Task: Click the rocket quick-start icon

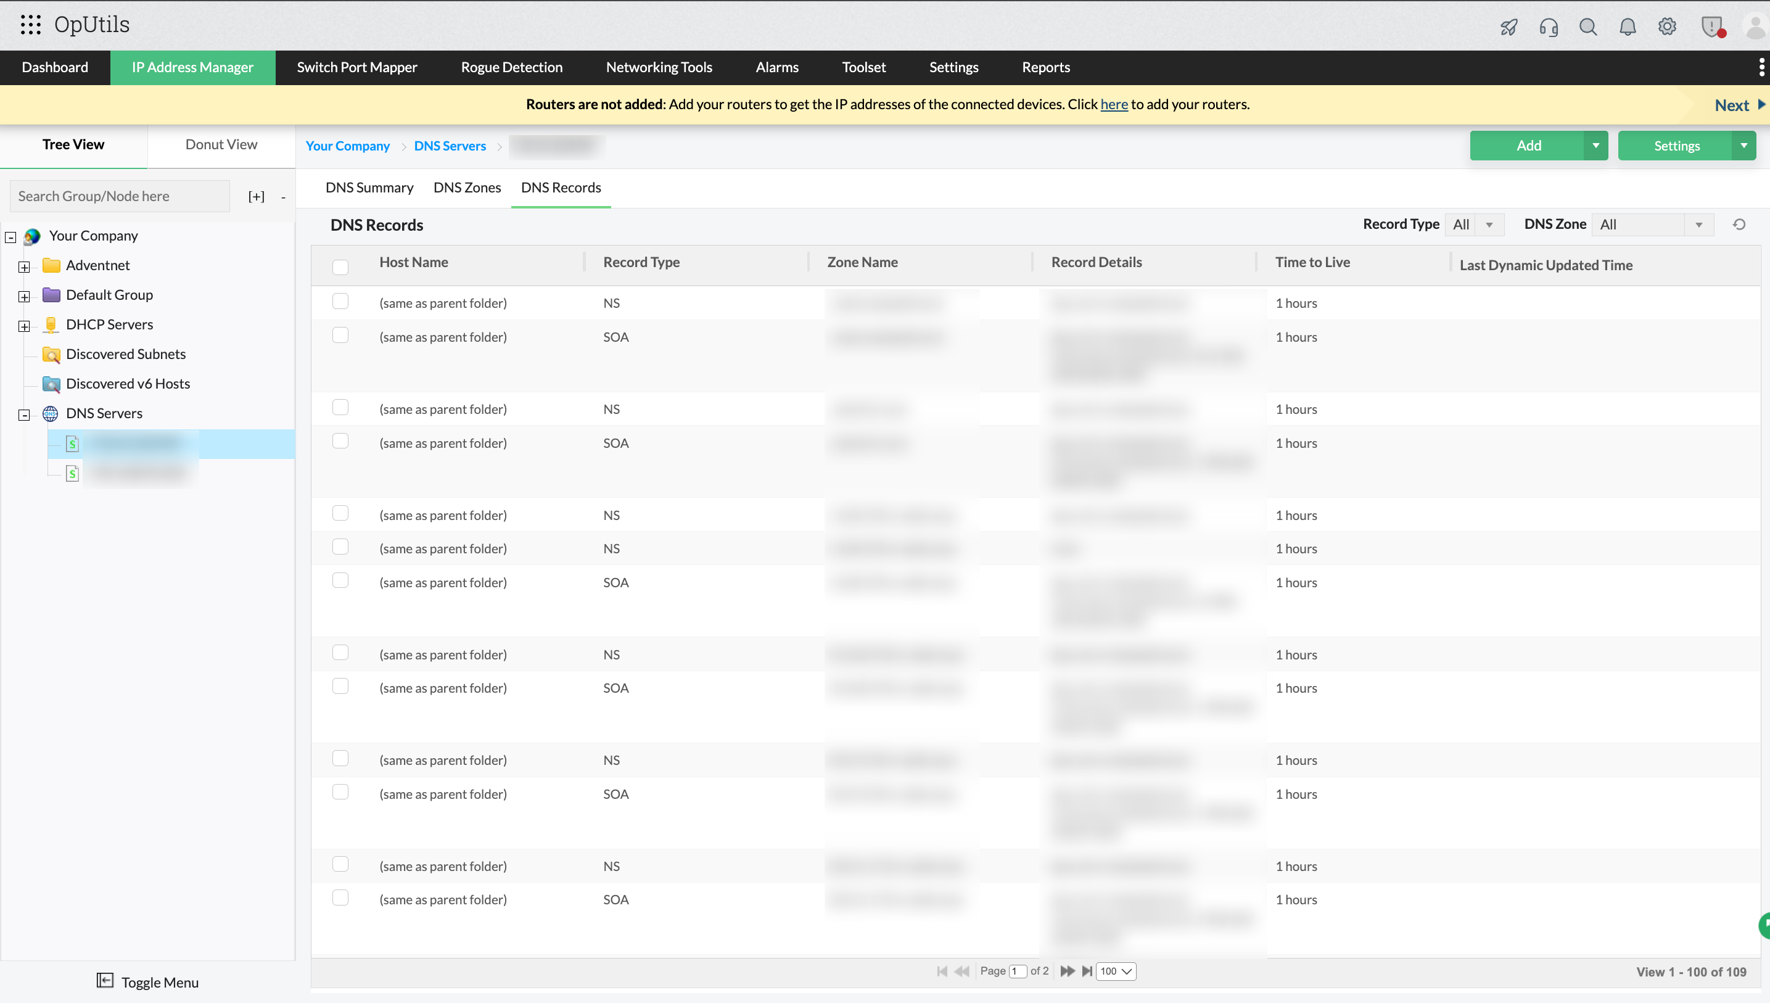Action: tap(1509, 27)
